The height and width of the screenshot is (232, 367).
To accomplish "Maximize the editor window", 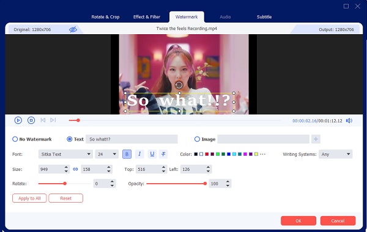I will [x=346, y=6].
